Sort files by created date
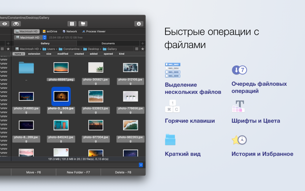The image size is (305, 191). pos(79,54)
